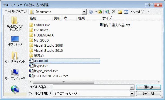Click the Delete X toolbar icon
The height and width of the screenshot is (100, 165).
114,12
